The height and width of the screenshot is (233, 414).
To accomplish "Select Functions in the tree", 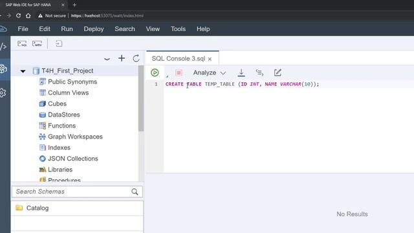I will 62,126.
